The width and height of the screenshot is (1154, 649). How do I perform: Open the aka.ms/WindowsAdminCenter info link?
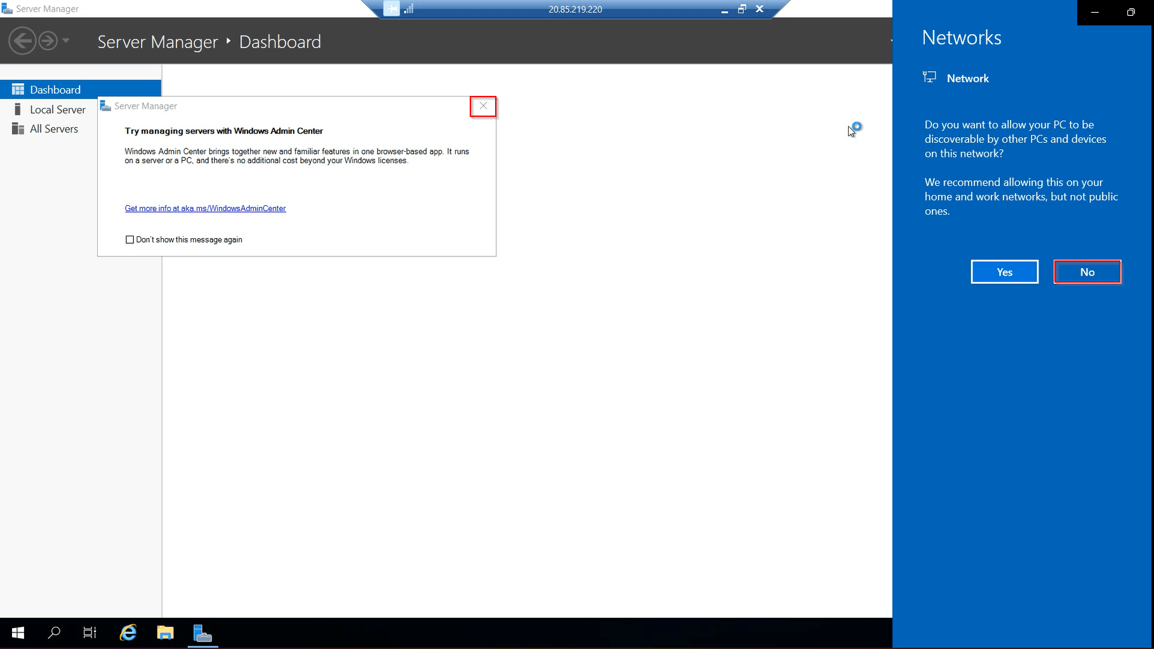coord(205,208)
